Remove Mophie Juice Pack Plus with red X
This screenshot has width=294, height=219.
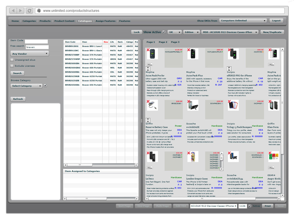pyautogui.click(x=189, y=50)
